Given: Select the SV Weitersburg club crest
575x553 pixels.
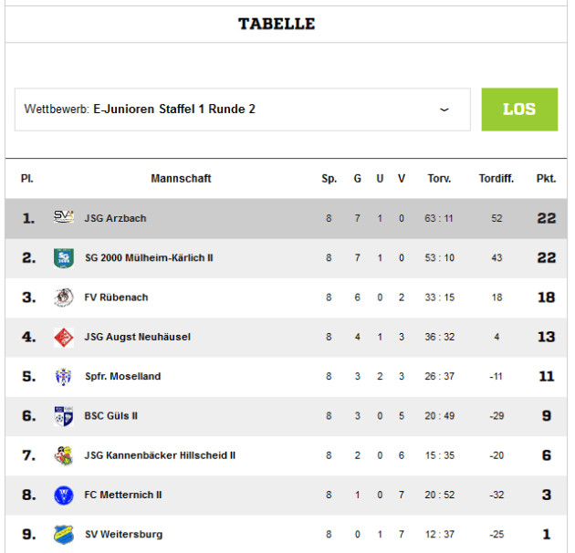Looking at the screenshot, I should click(64, 535).
